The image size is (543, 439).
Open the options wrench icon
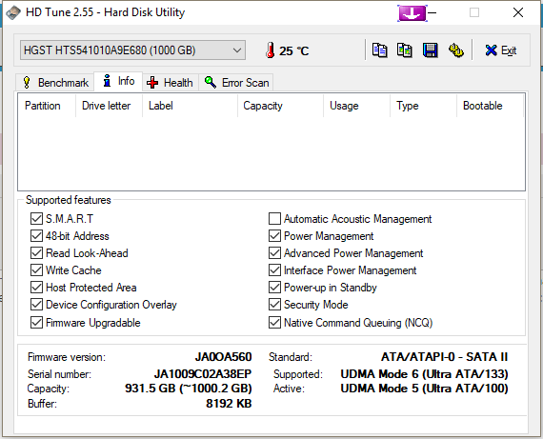click(456, 50)
